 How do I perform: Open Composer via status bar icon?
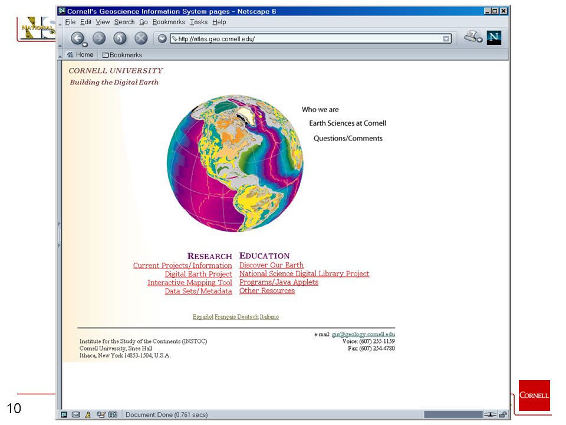click(101, 414)
